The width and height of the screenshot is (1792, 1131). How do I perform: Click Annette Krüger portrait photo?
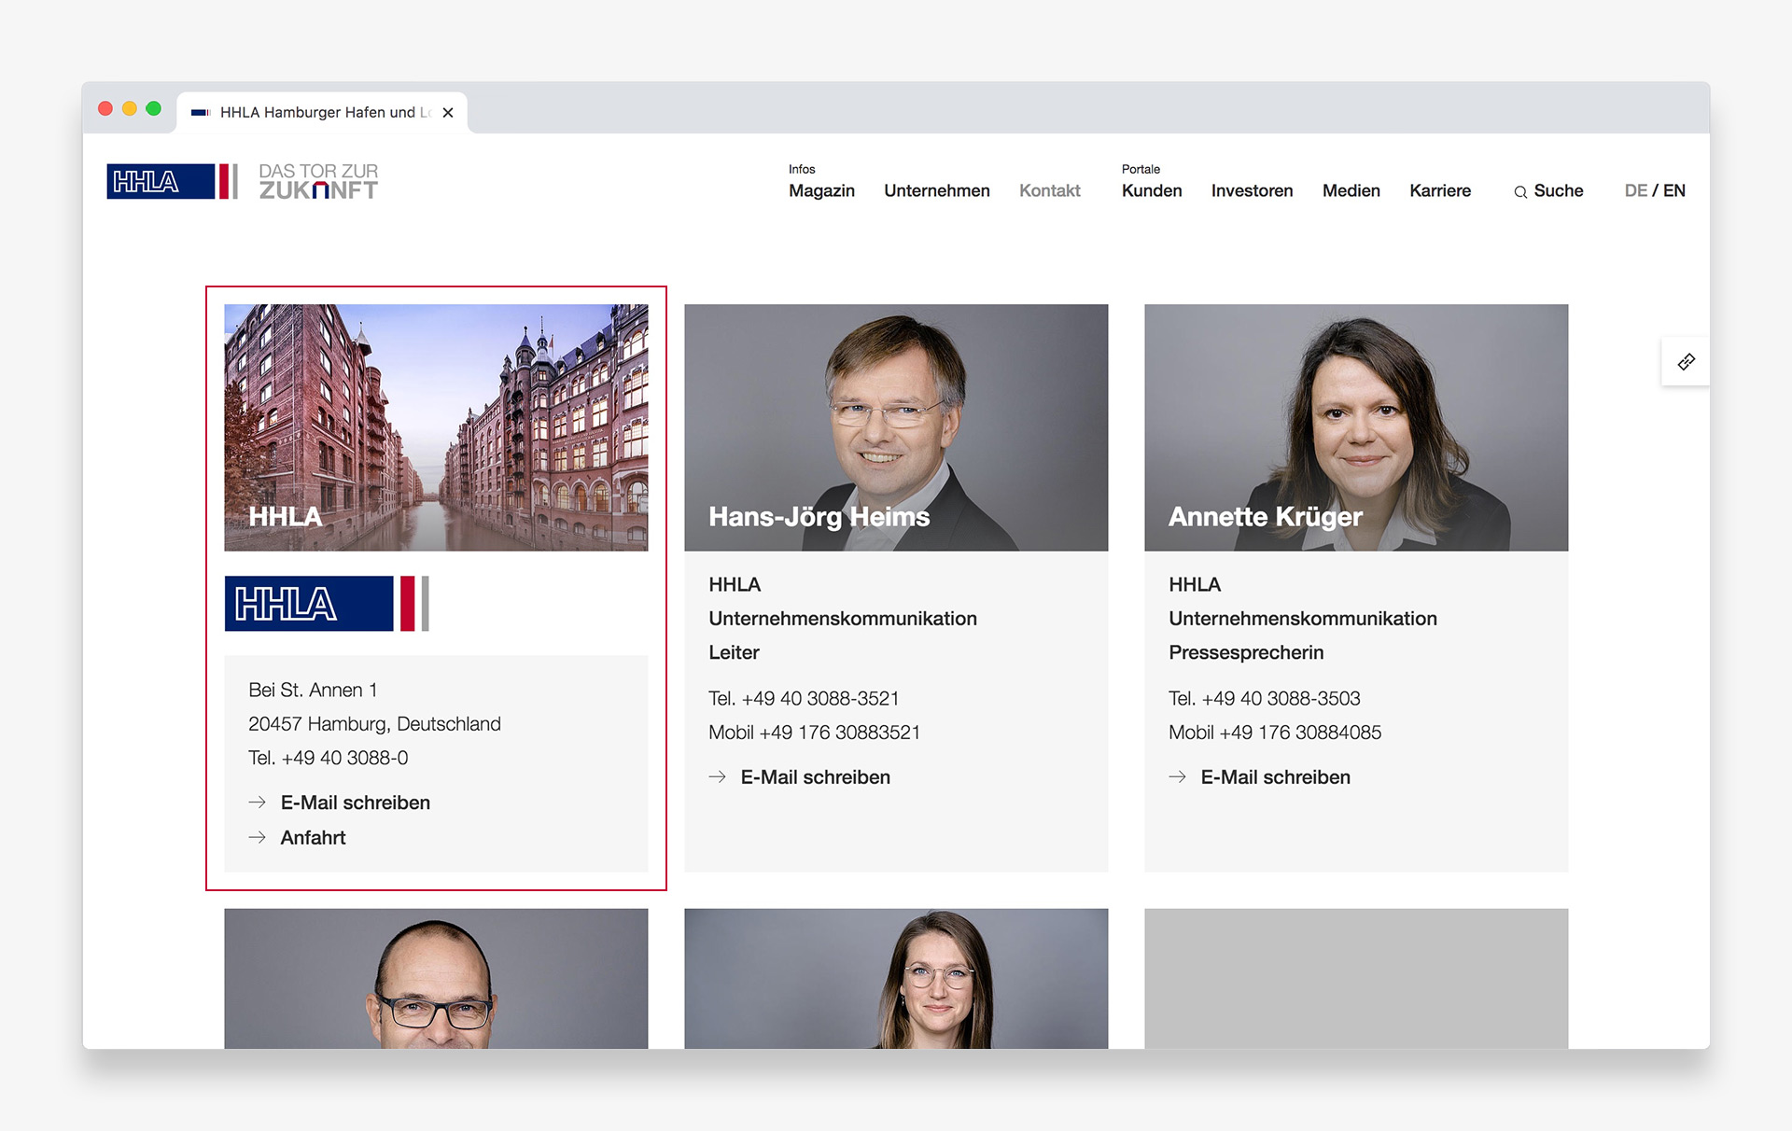click(x=1356, y=427)
